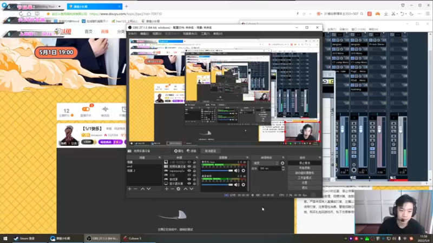This screenshot has width=433, height=243.
Task: Undock the 混音器 panel via header icon
Action: tap(247, 158)
